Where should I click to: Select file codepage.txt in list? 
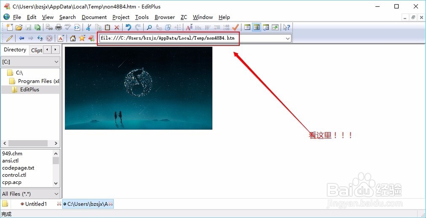coord(18,168)
